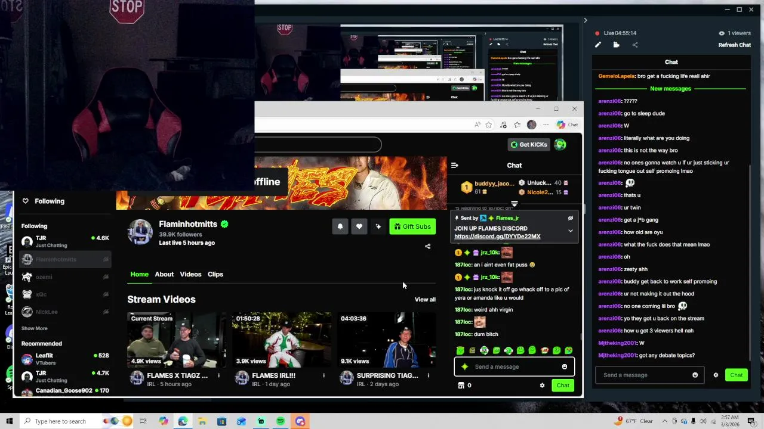Select the first green emote in the quick bar
The width and height of the screenshot is (764, 429).
pos(460,350)
